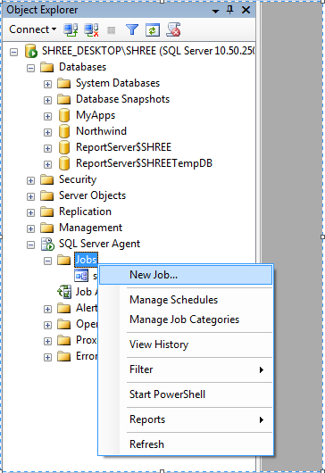Viewport: 325px width, 473px height.
Task: Expand the ReportServer$SHREE database
Action: click(47, 148)
